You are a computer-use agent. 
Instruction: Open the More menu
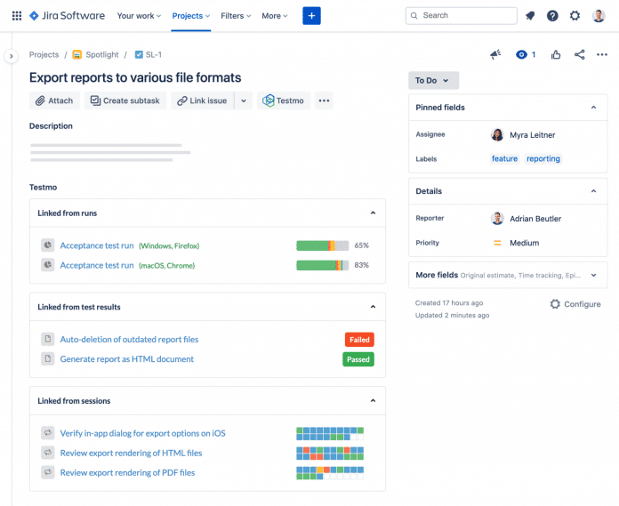pos(275,16)
